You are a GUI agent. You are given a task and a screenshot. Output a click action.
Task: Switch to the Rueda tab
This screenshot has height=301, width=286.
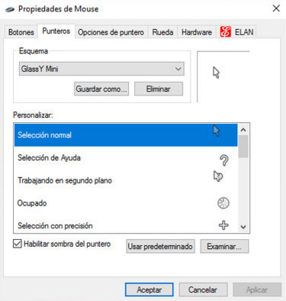pos(162,32)
